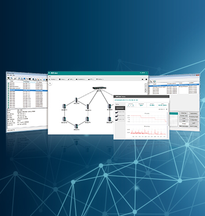Open the third menu in left window menu bar
This screenshot has width=205, height=216.
[x=14, y=75]
